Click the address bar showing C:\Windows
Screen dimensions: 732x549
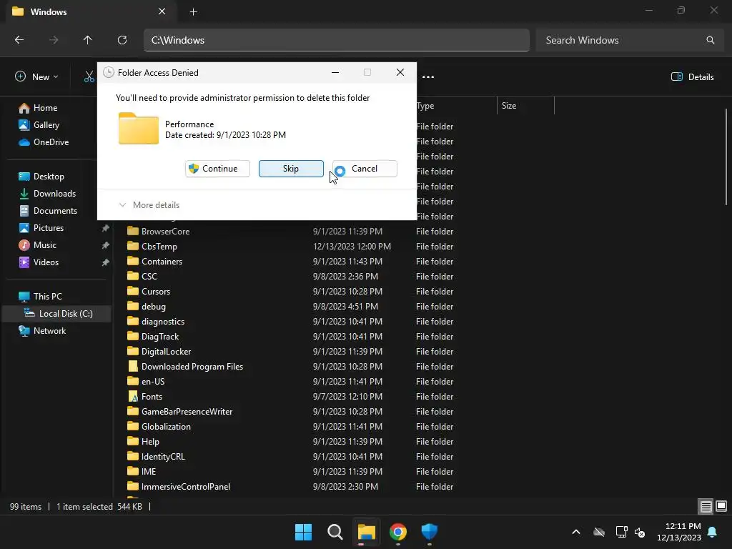(x=336, y=40)
